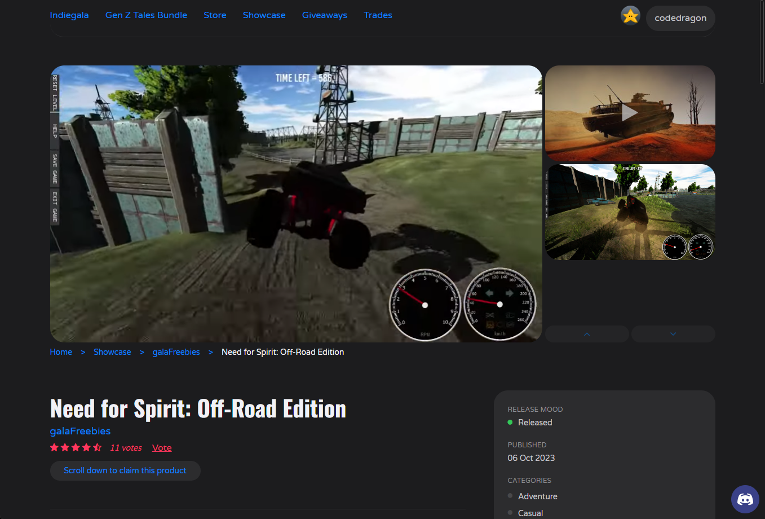Go to Home breadcrumb
Viewport: 765px width, 519px height.
pyautogui.click(x=61, y=352)
